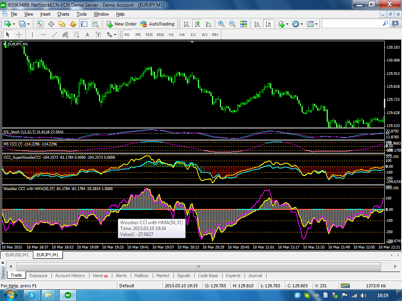Open the Market Watch panel icon
Image resolution: width=402 pixels, height=301 pixels.
[40, 24]
